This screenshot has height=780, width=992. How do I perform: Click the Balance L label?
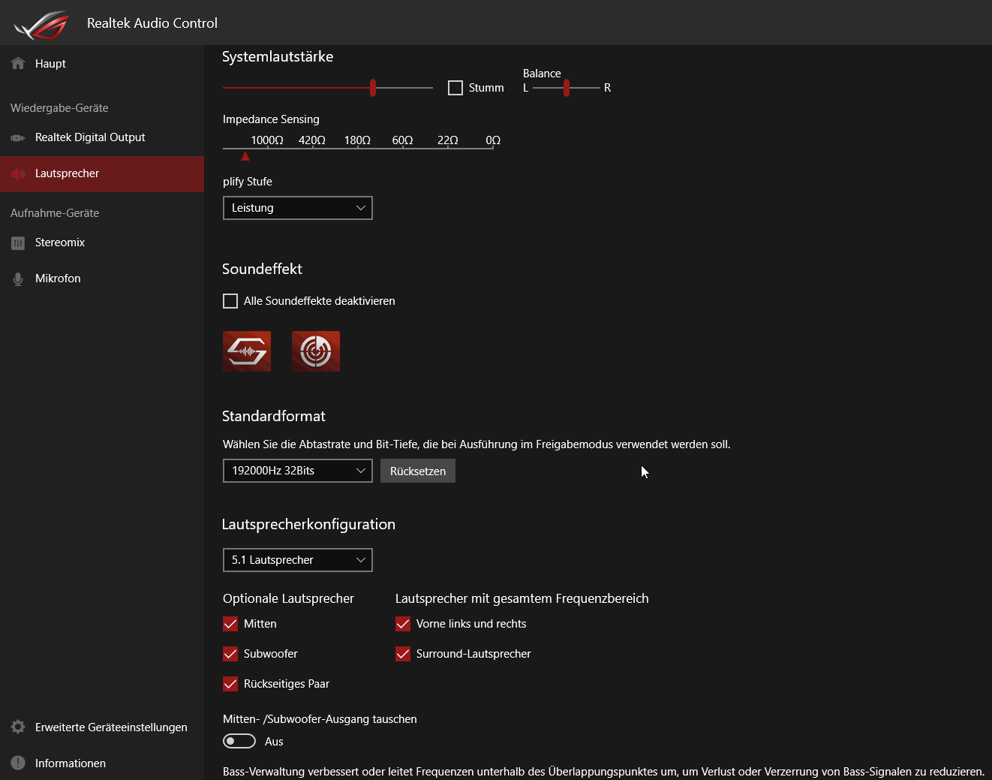(526, 88)
